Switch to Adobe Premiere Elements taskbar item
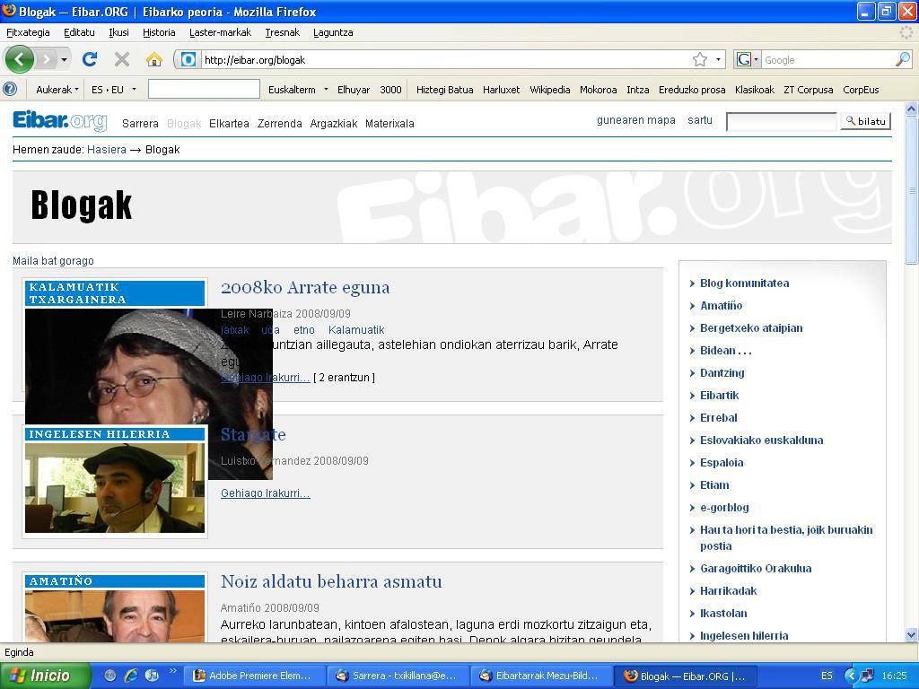Screen dimensions: 919x689 coord(253,676)
